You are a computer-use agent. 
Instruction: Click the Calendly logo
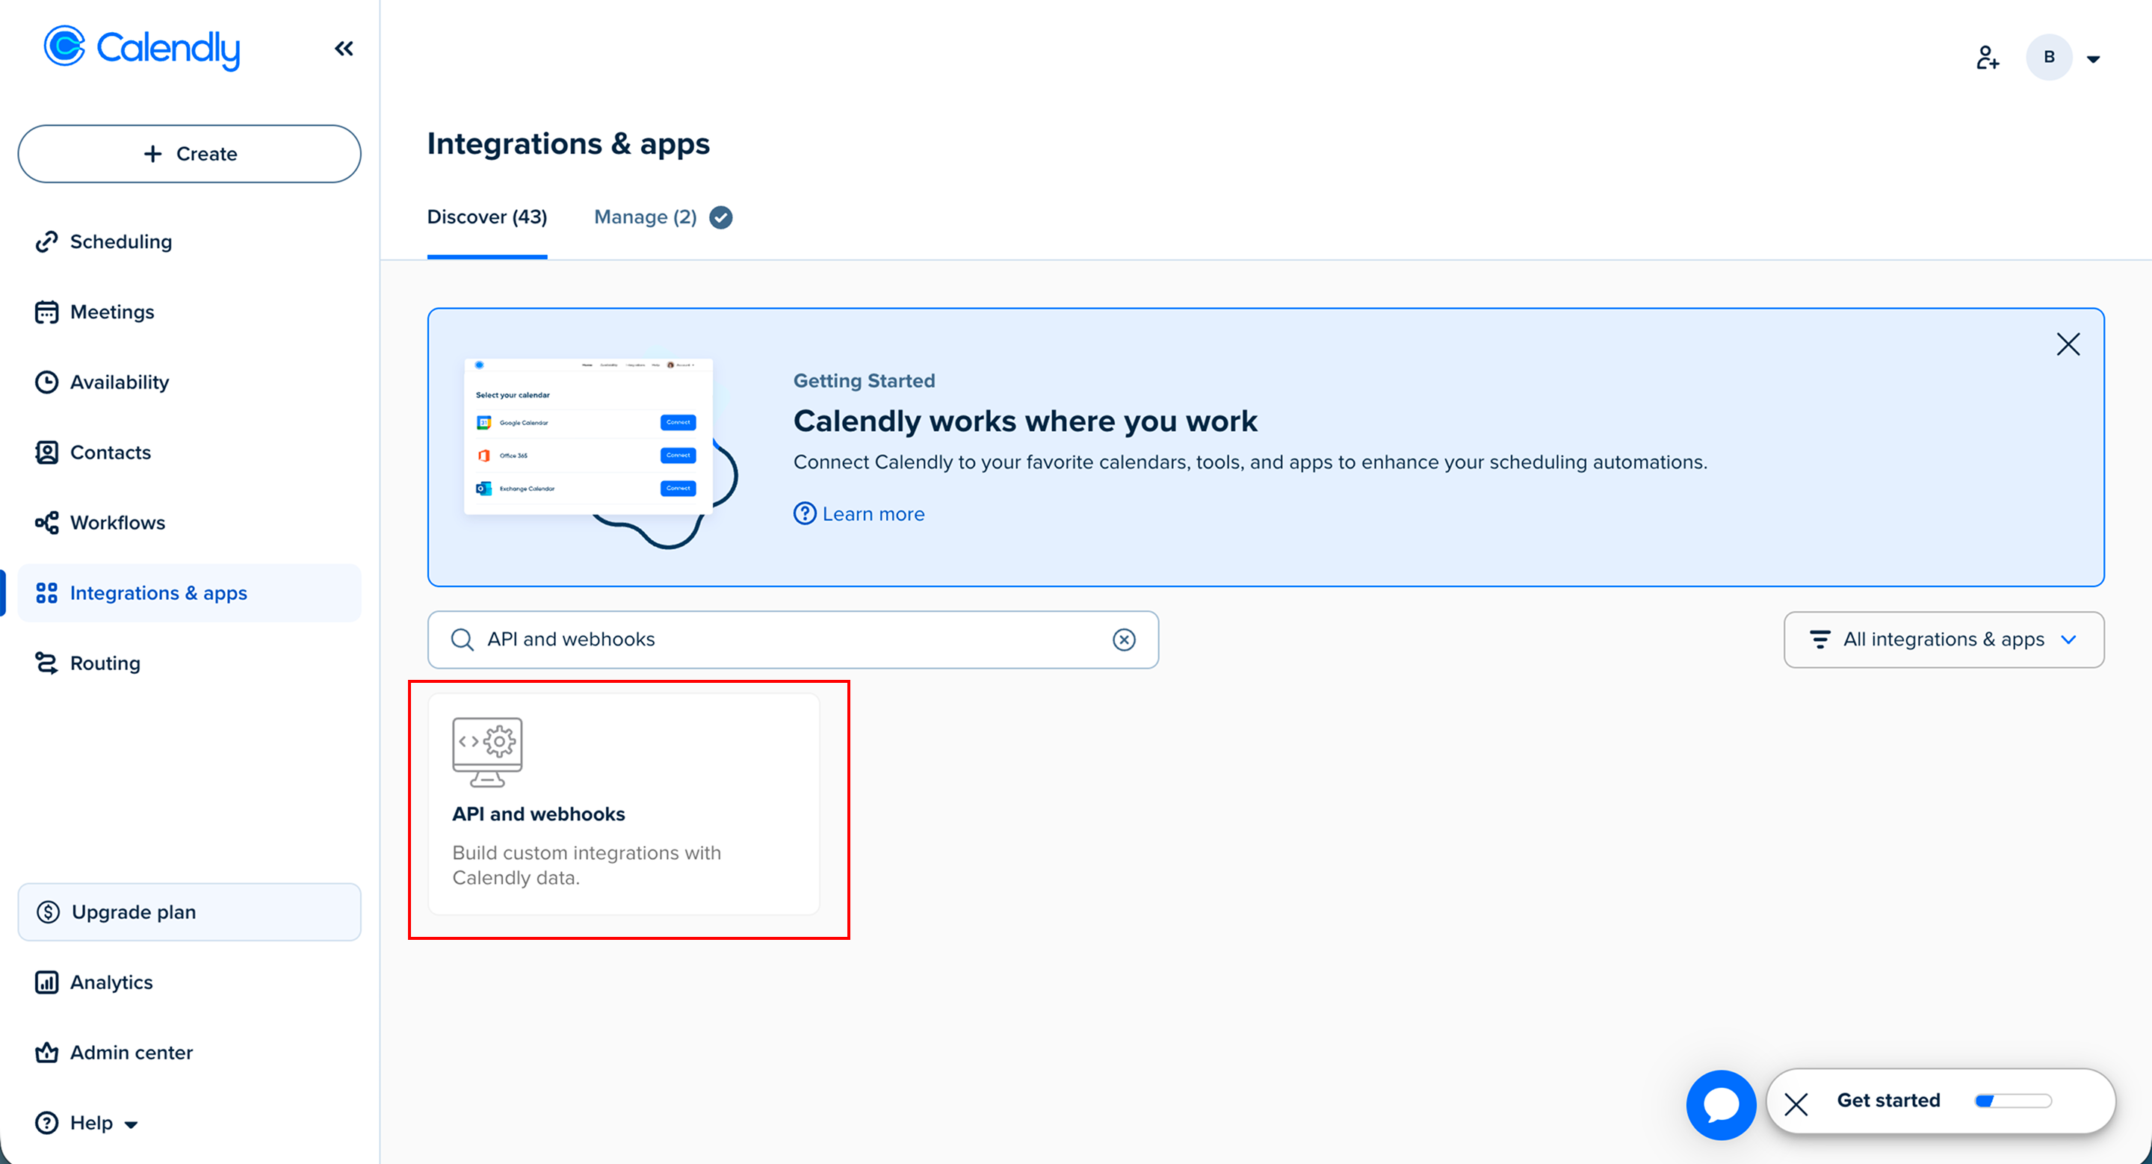tap(142, 48)
